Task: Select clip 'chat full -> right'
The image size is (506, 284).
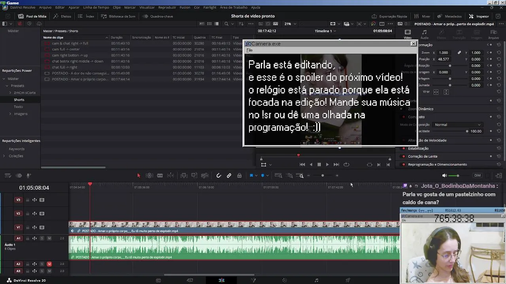Action: (64, 67)
